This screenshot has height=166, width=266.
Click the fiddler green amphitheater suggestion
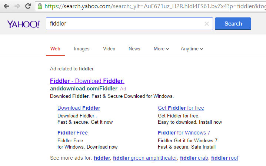coord(145,158)
